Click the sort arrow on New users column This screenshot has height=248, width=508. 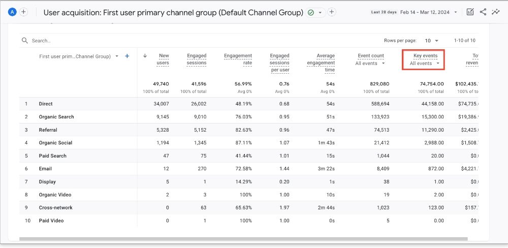pos(145,56)
